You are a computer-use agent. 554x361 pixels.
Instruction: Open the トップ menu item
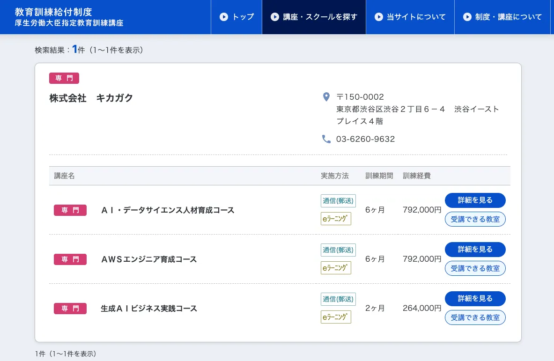pyautogui.click(x=236, y=17)
